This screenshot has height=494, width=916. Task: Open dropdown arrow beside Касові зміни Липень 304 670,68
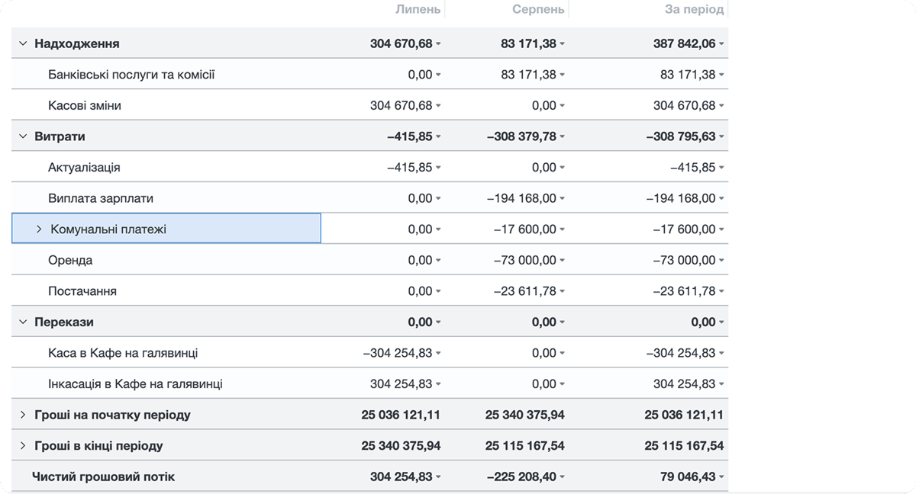point(438,106)
